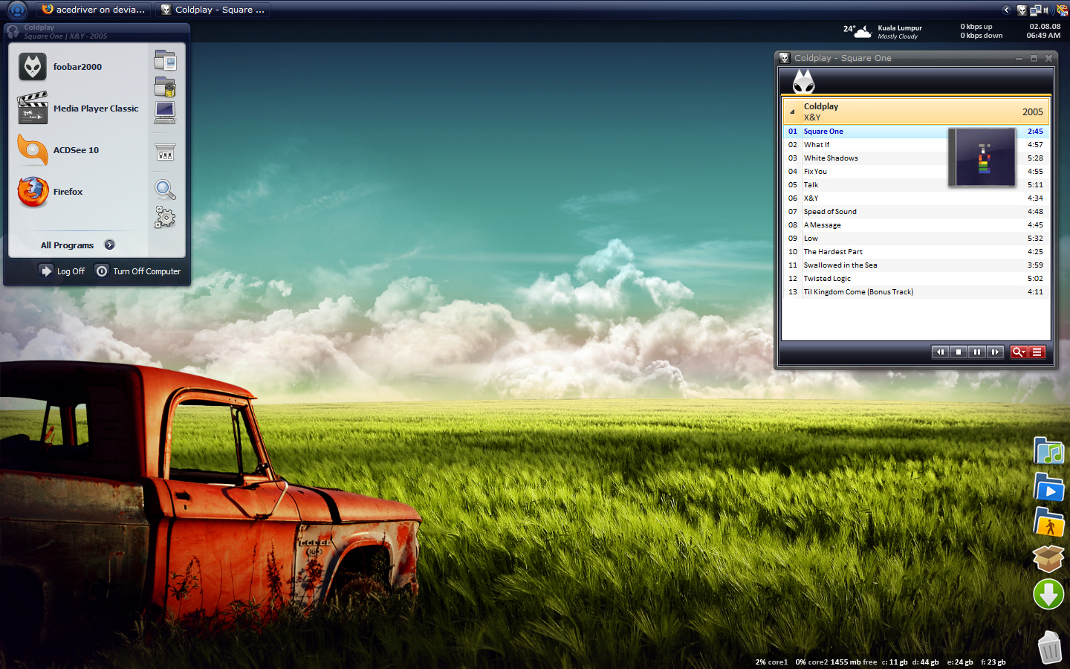Viewport: 1070px width, 669px height.
Task: Click the 2% core1 CPU reading
Action: point(771,662)
